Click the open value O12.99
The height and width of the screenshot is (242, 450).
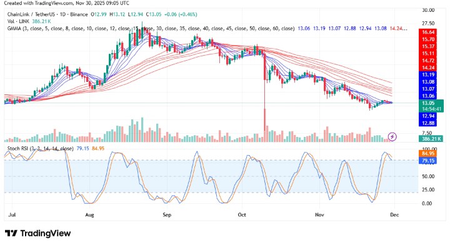click(99, 14)
